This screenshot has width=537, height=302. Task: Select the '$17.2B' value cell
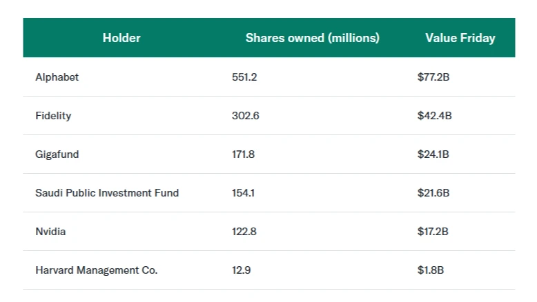coord(433,232)
